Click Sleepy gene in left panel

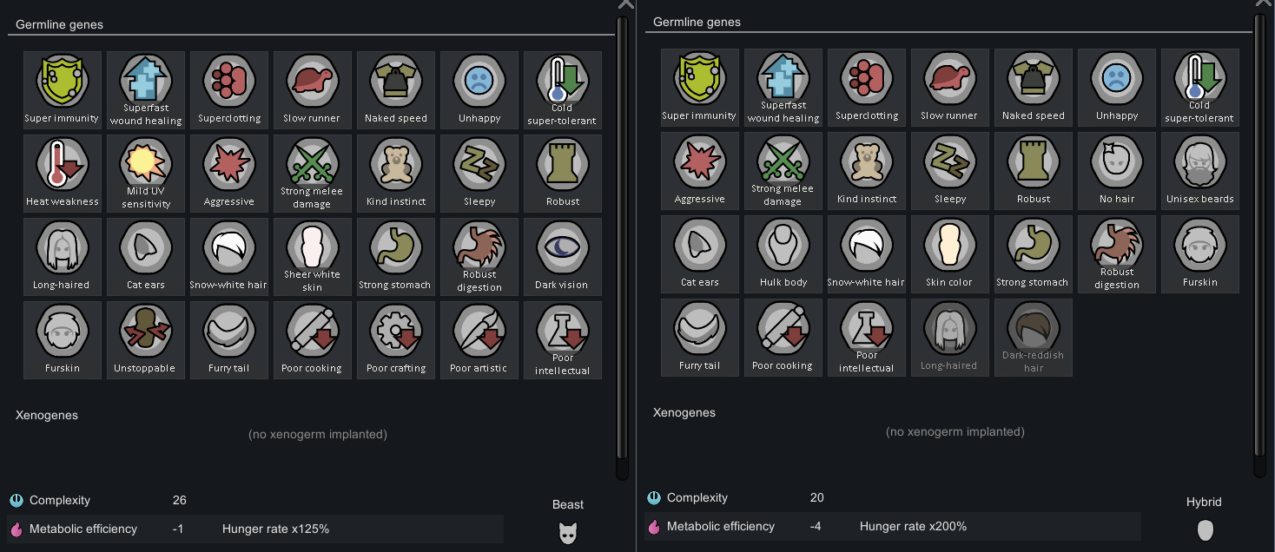pyautogui.click(x=479, y=174)
